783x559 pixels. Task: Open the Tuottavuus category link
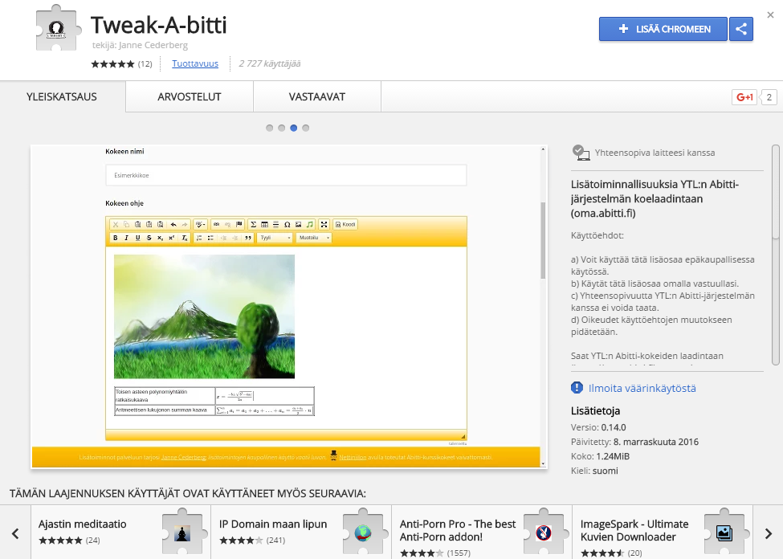click(195, 63)
